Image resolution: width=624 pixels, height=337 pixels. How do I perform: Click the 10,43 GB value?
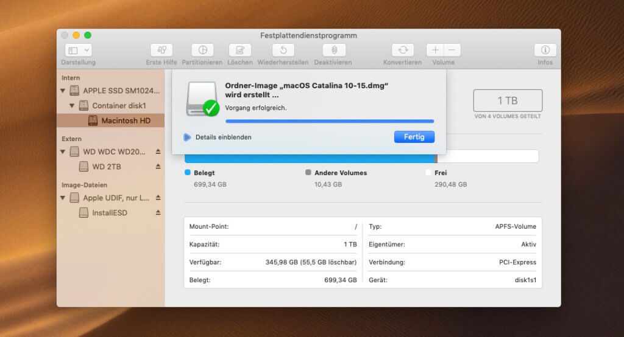[328, 184]
